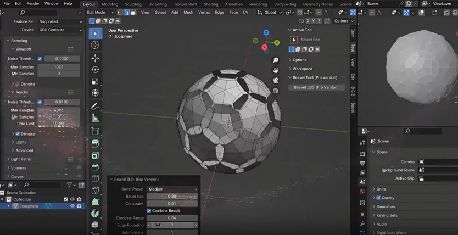Expand the Units section
The height and width of the screenshot is (235, 458).
coord(381,189)
